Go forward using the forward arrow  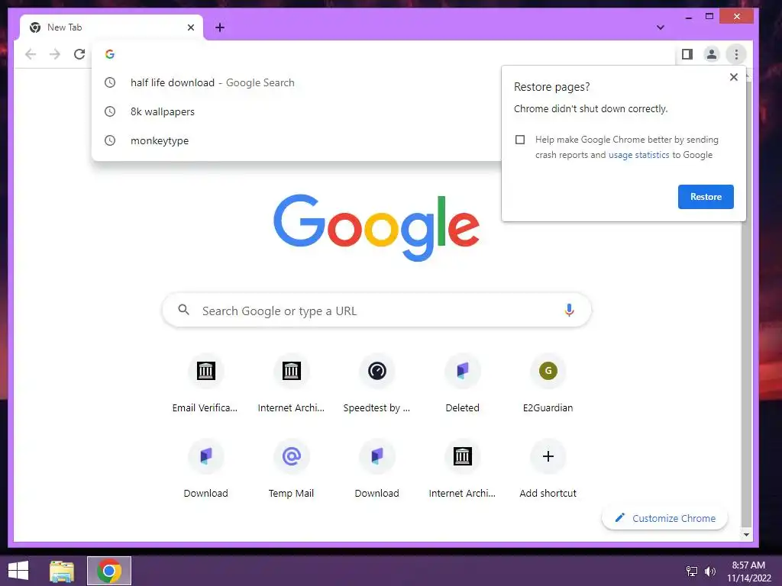(55, 54)
